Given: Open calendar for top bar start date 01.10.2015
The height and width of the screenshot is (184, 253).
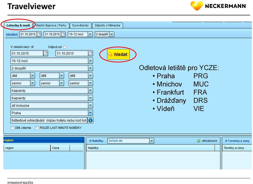Looking at the screenshot, I should point(39,34).
